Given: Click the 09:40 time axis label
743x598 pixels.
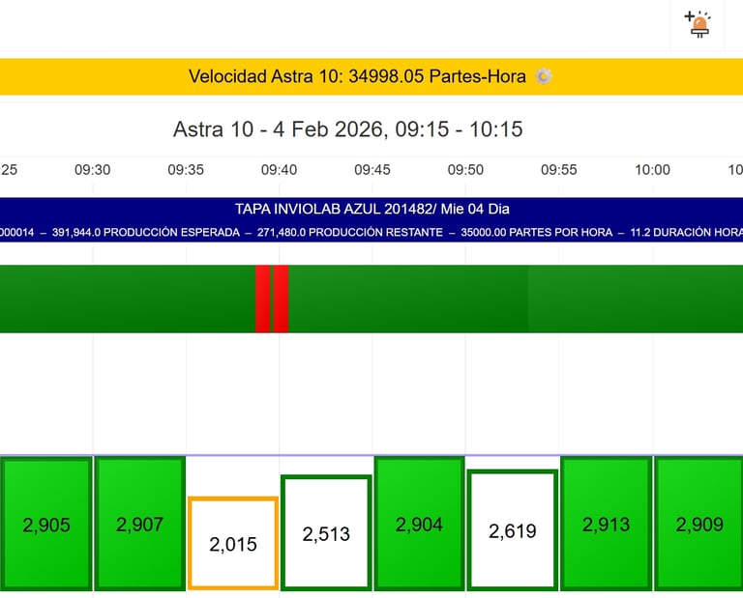Looking at the screenshot, I should 279,170.
